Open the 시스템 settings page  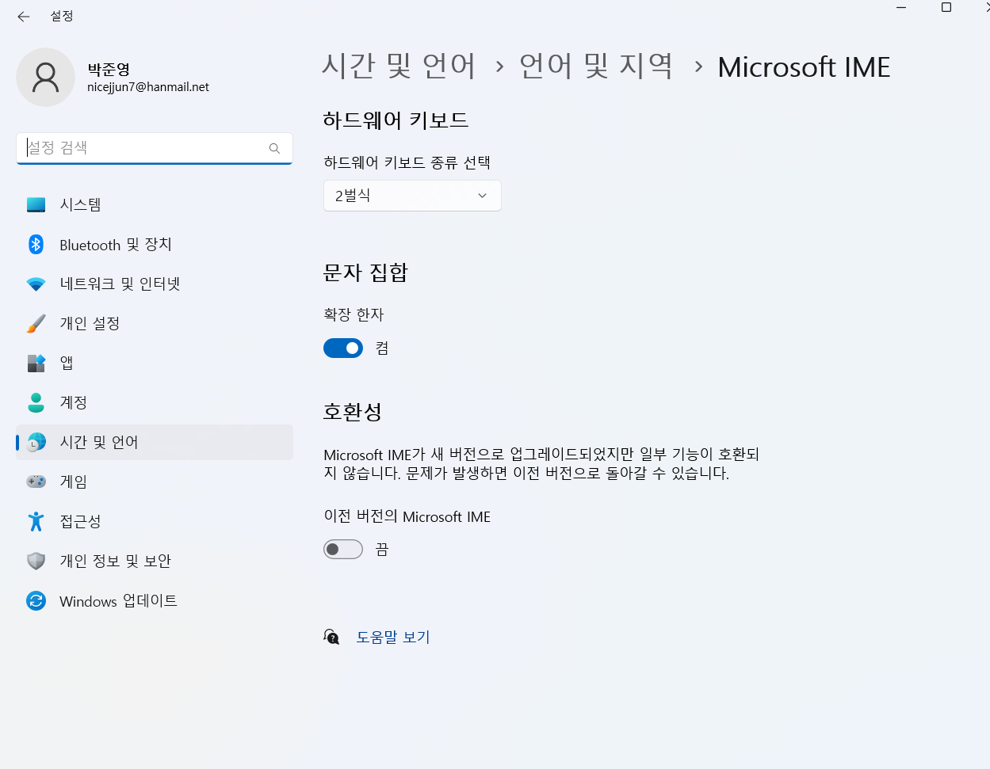point(155,204)
